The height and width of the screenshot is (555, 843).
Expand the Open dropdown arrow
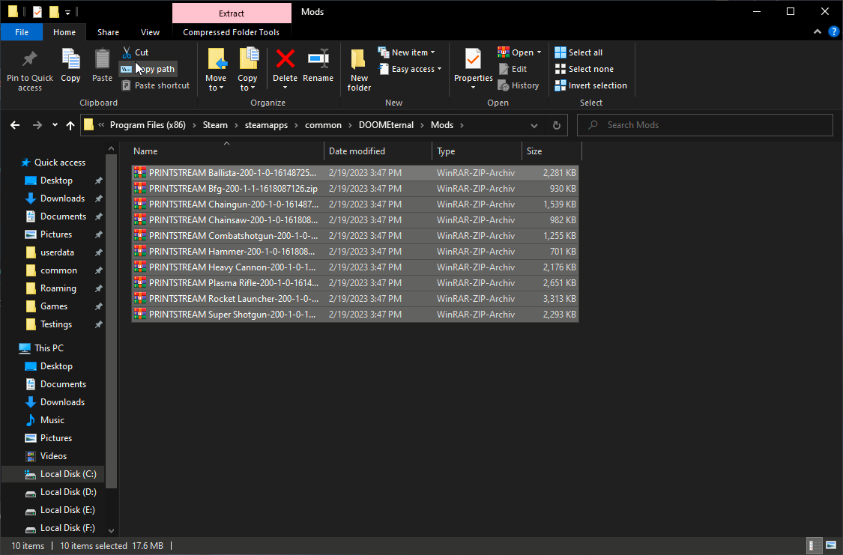click(539, 52)
